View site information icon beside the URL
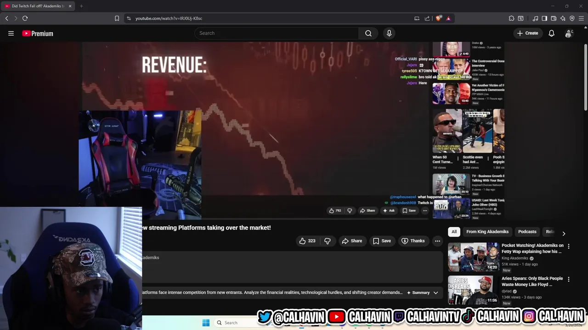 point(129,18)
